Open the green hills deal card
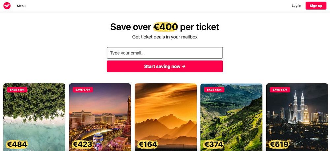 [231, 117]
